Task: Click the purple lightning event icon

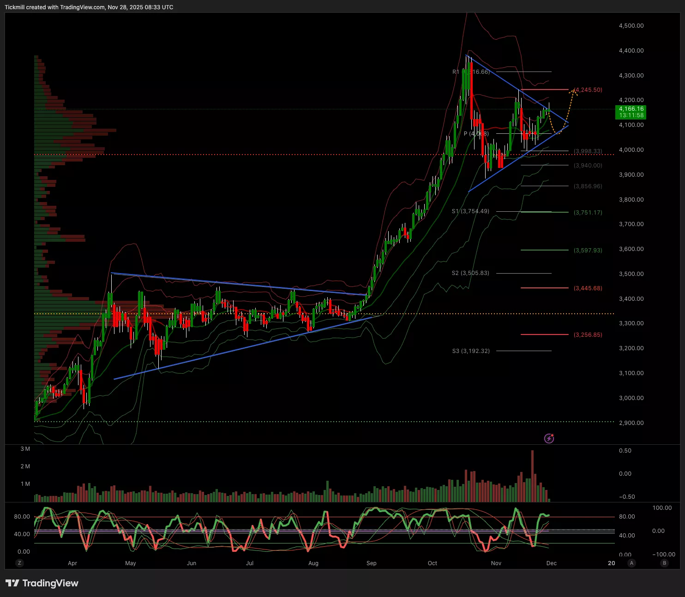Action: click(x=549, y=438)
